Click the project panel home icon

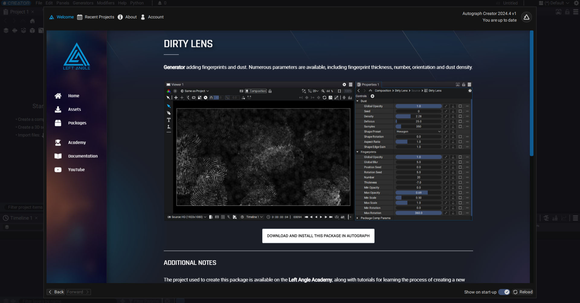point(32,21)
